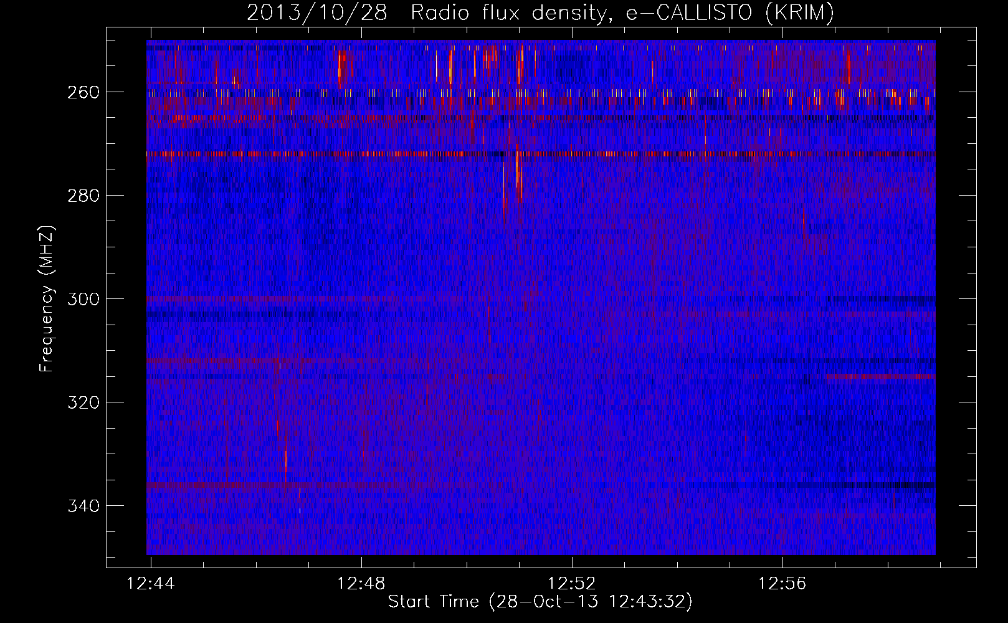
Task: Click the "Frequency (MHZ)" axis label
Action: 47,298
